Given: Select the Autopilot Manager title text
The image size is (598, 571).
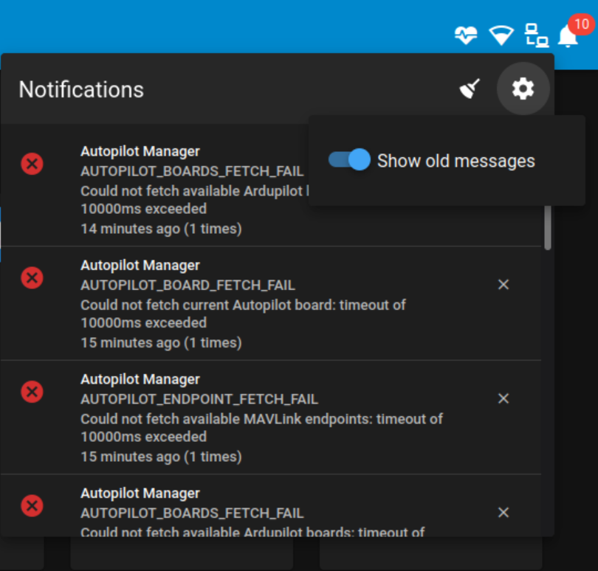Looking at the screenshot, I should click(140, 150).
